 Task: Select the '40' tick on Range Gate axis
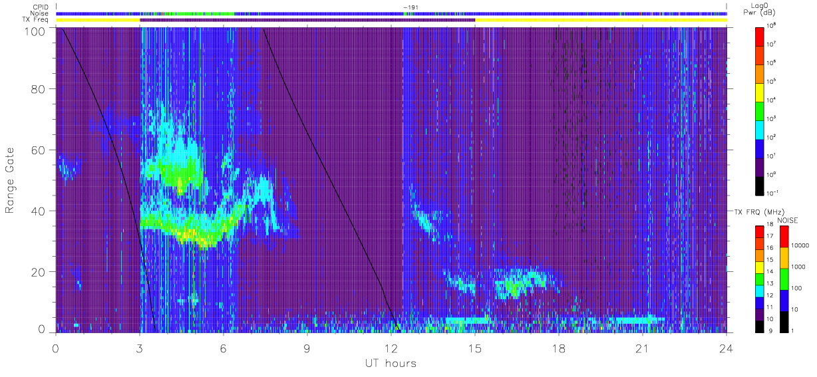click(39, 211)
